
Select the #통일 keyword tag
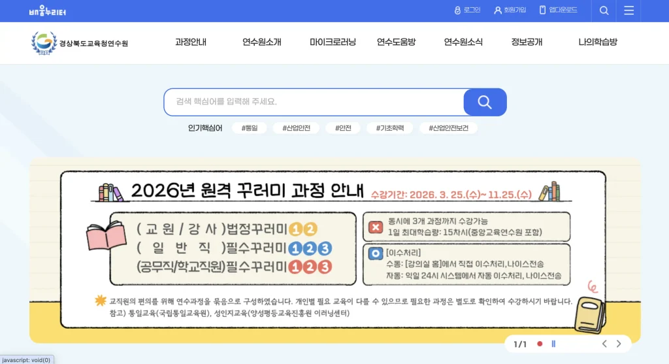pyautogui.click(x=249, y=128)
